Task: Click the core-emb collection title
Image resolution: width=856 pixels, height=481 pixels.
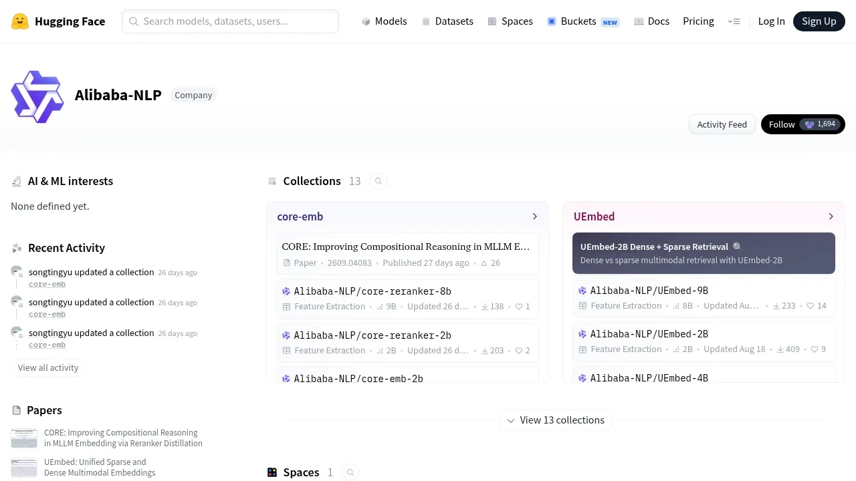Action: click(300, 216)
